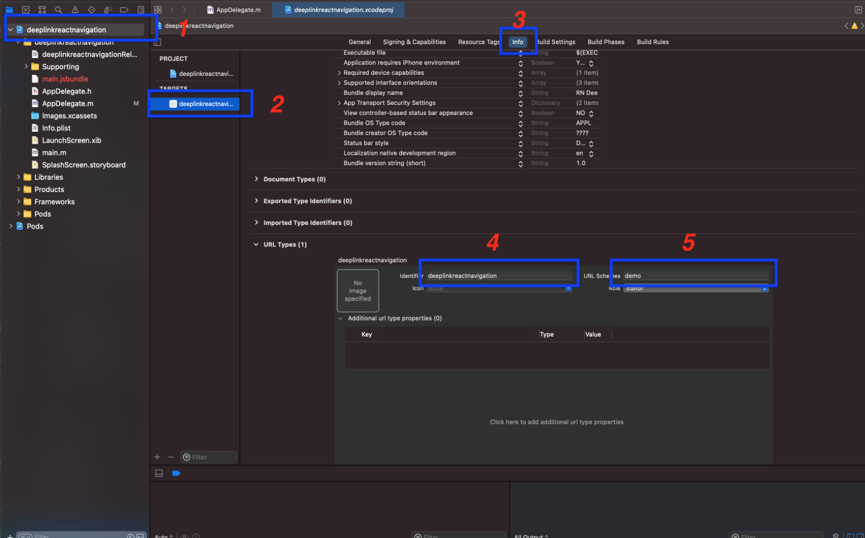Select the deeplinkreactnavigation.xcodeproj tab
The width and height of the screenshot is (865, 538).
pos(339,10)
